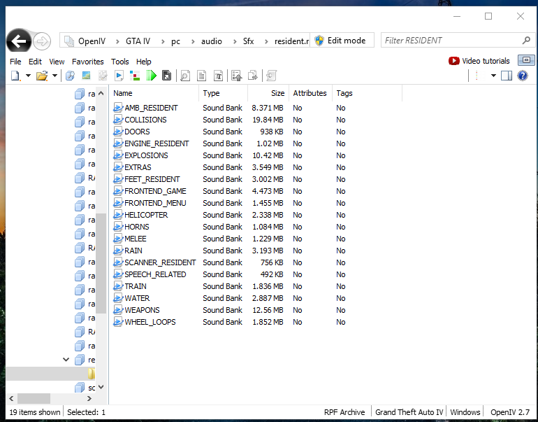The height and width of the screenshot is (422, 538).
Task: Click the back navigation arrow
Action: click(19, 41)
